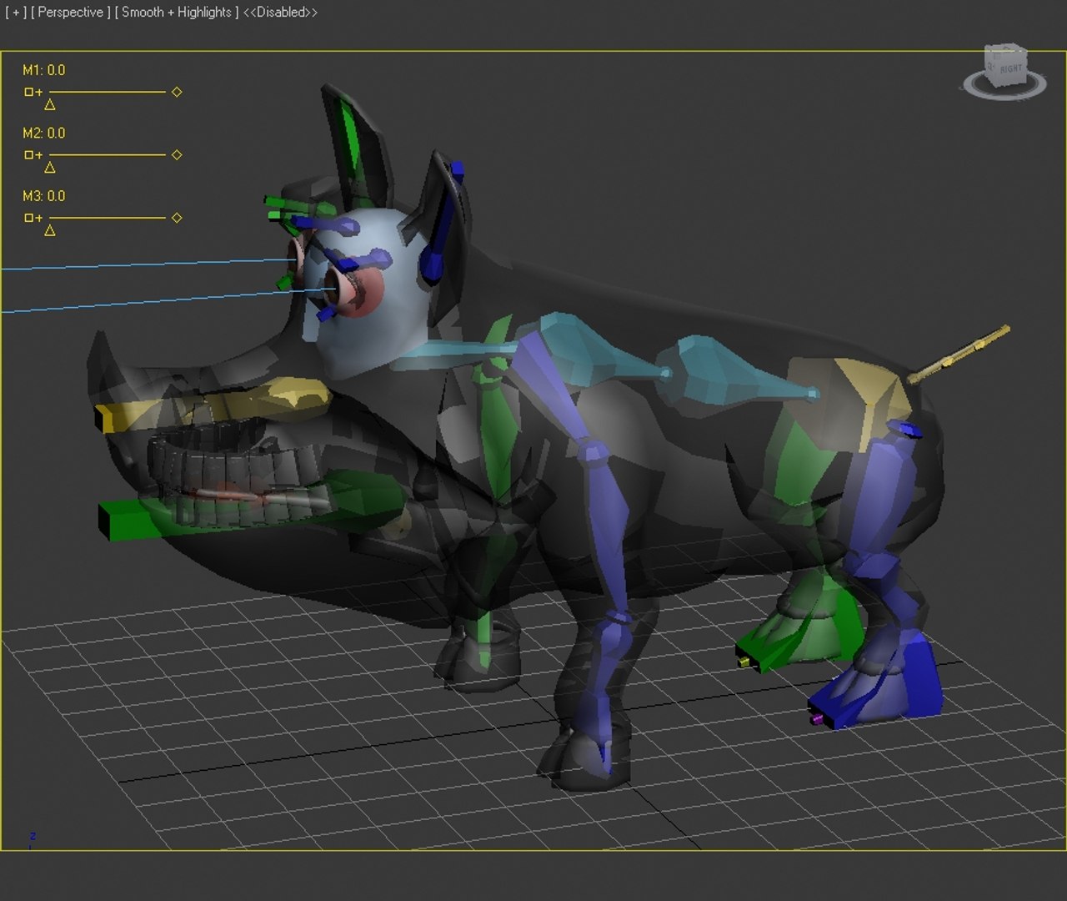Select the M2: 0.0 label
The width and height of the screenshot is (1067, 901).
click(x=43, y=133)
